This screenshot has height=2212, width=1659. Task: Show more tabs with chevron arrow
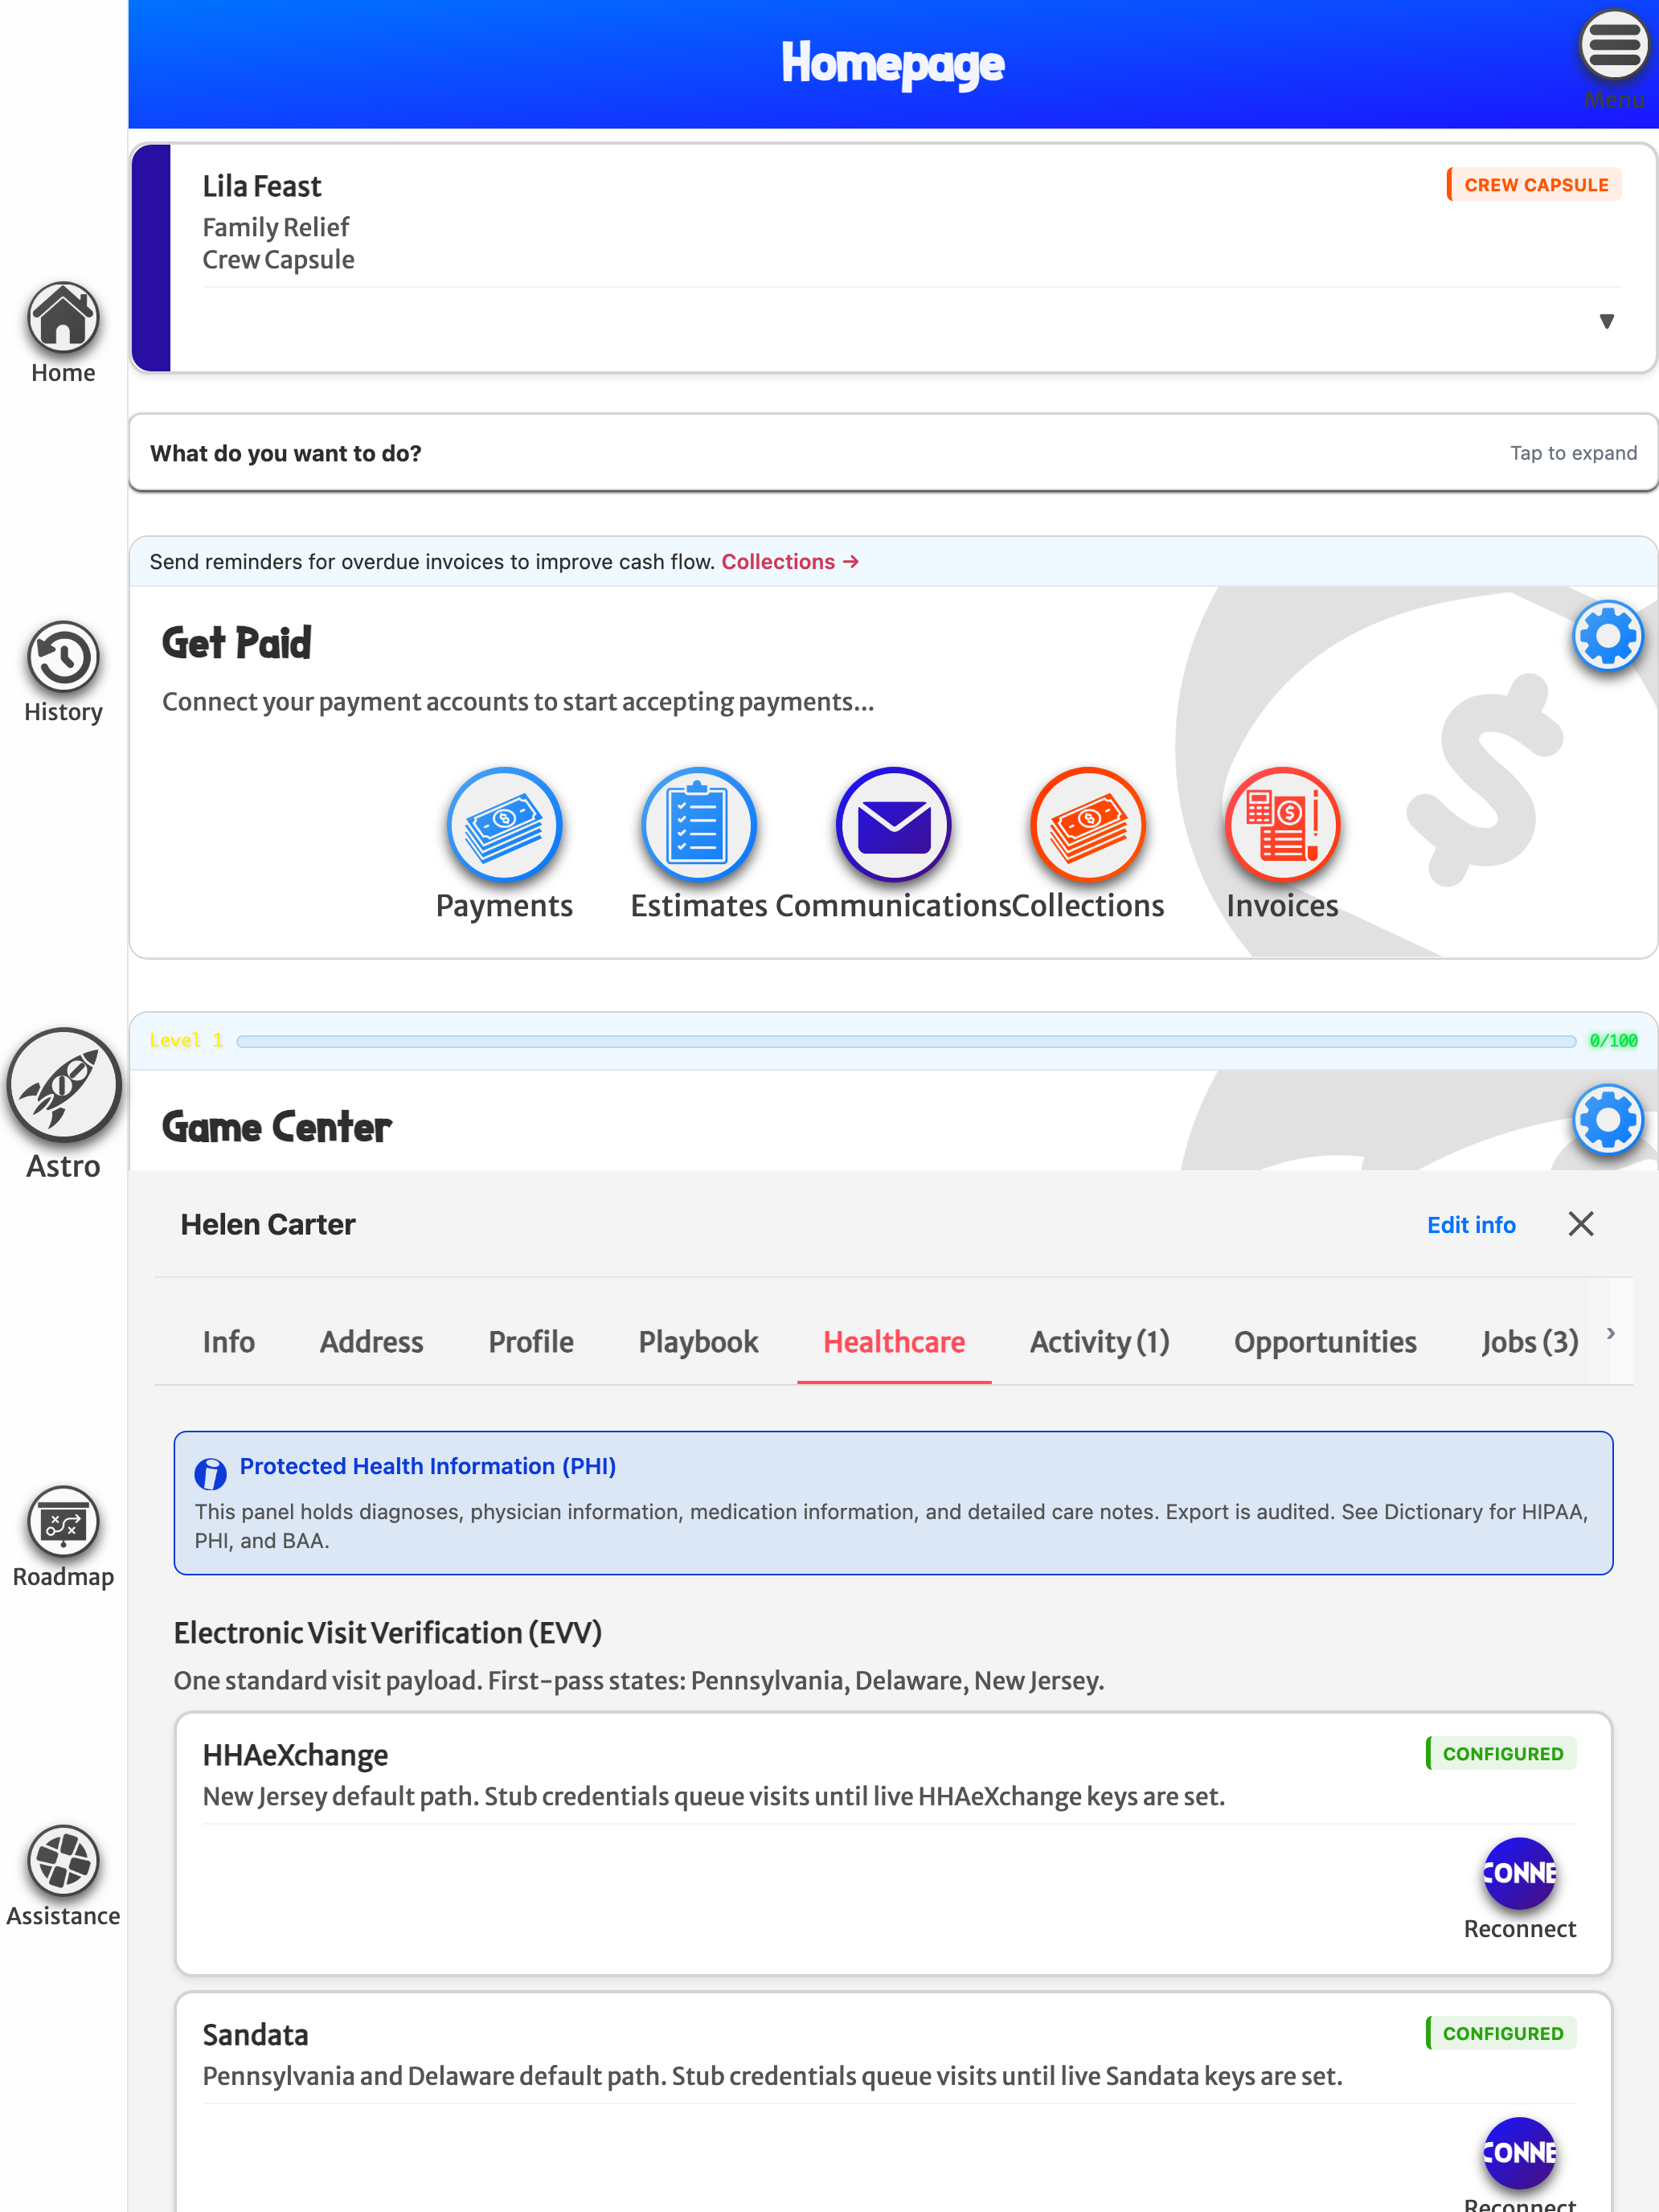[1610, 1333]
